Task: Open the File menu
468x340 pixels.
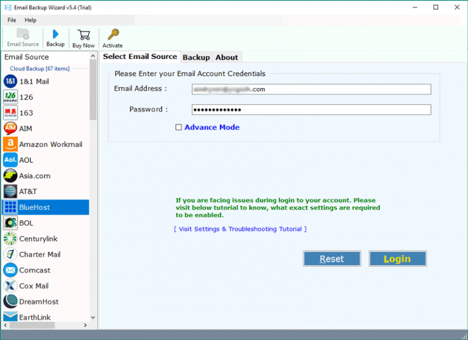Action: tap(12, 20)
